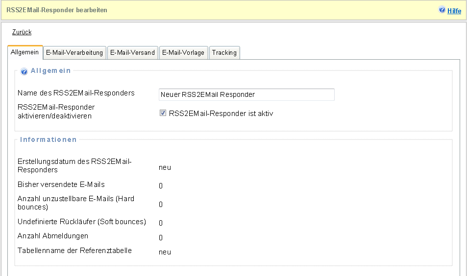Click the question mark icon beside Allgemein heading
The width and height of the screenshot is (467, 276).
click(24, 71)
